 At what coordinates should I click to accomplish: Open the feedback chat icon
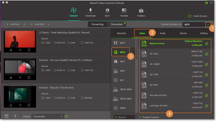pos(211,3)
